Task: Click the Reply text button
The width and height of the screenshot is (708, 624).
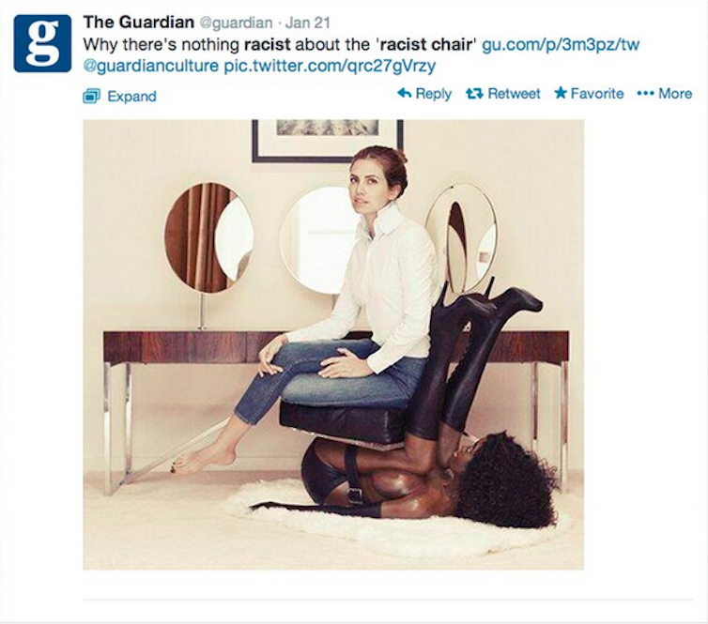Action: (x=434, y=94)
